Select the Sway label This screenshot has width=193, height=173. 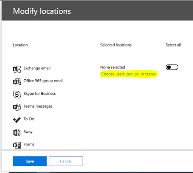pos(28,132)
